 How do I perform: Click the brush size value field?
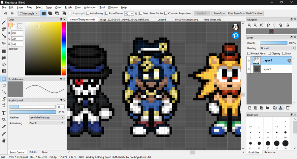pyautogui.click(x=60, y=107)
